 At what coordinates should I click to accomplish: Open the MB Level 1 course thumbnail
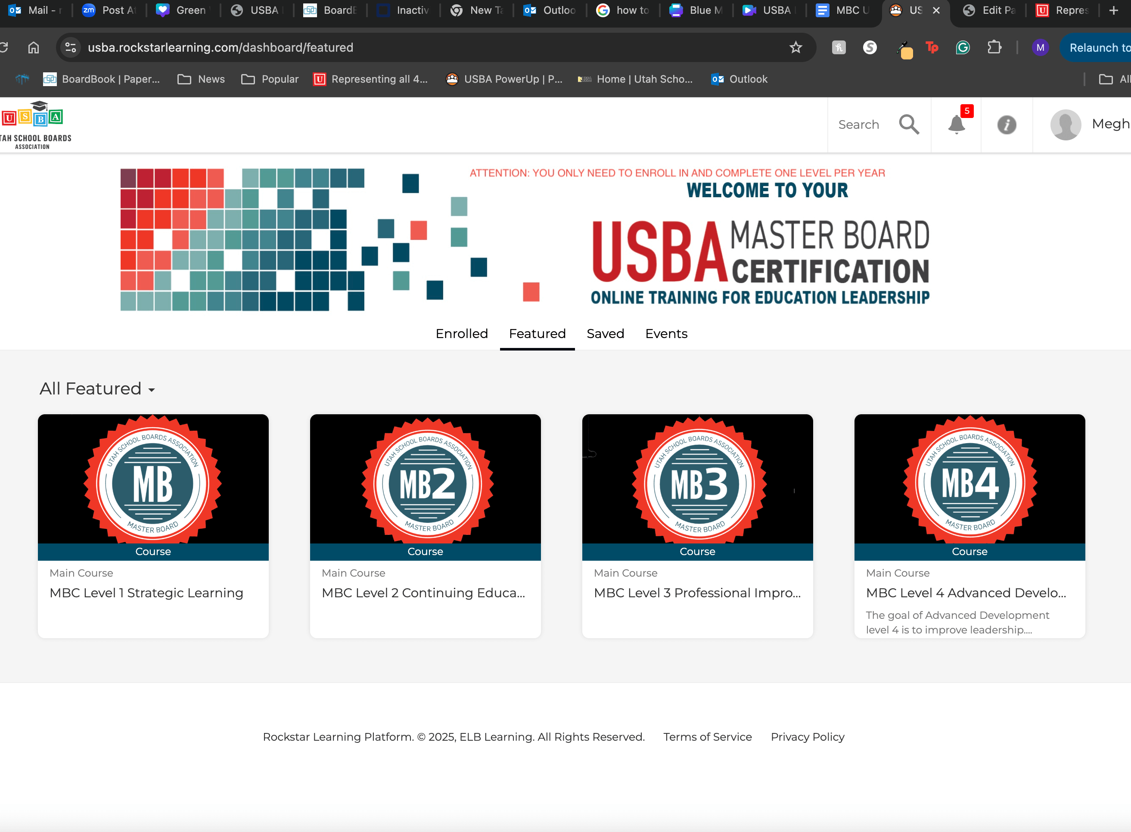click(153, 479)
